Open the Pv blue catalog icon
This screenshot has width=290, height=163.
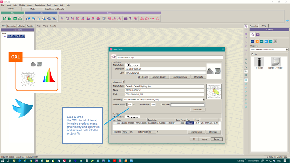[x=266, y=42]
